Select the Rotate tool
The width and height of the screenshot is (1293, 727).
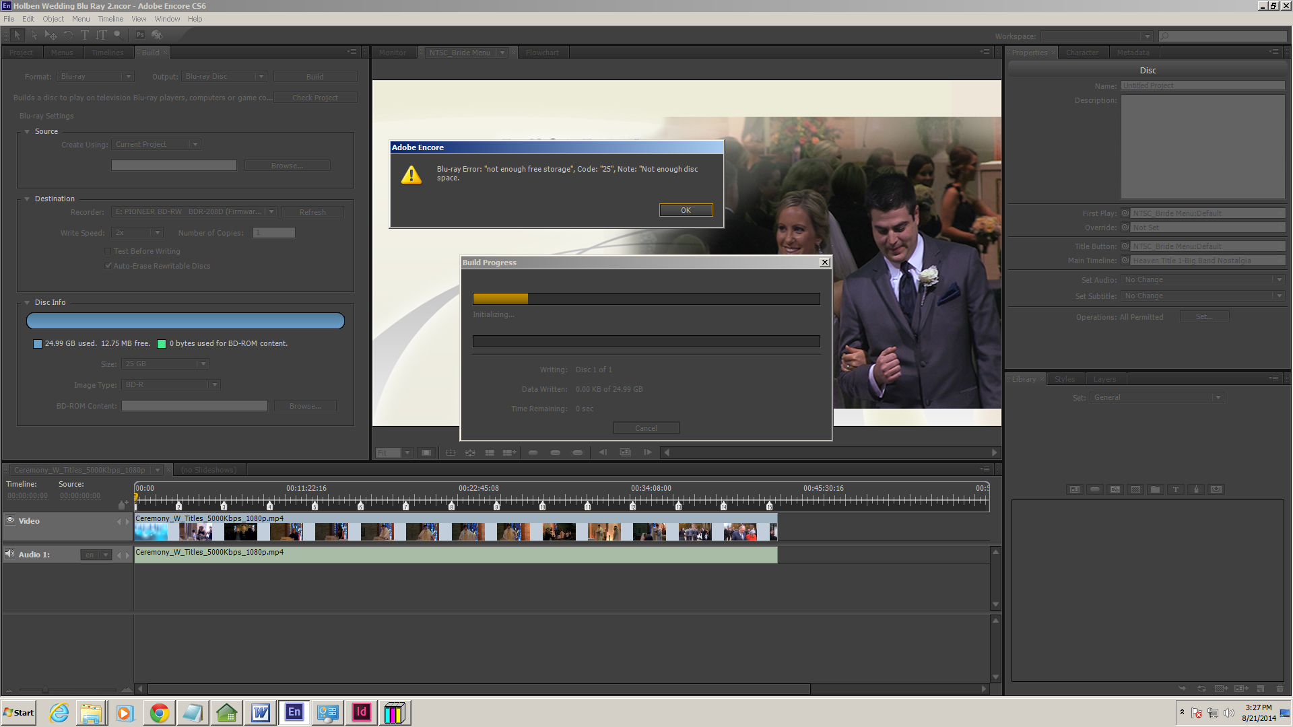click(x=68, y=35)
